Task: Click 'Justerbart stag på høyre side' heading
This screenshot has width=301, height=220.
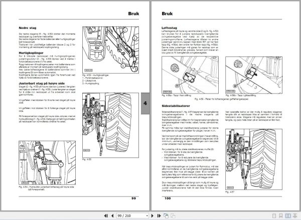Action: [x=42, y=83]
